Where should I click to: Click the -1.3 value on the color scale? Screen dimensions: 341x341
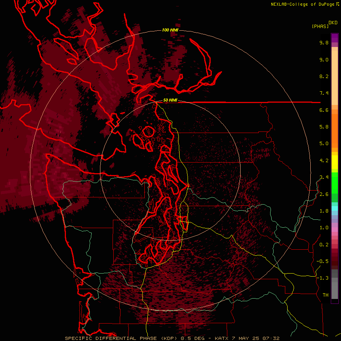322,278
